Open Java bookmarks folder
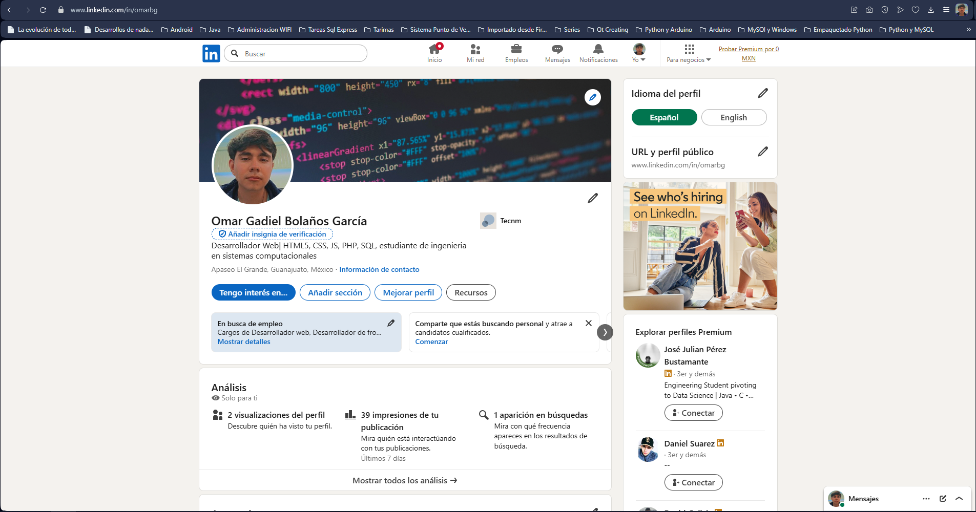Image resolution: width=976 pixels, height=512 pixels. (210, 30)
